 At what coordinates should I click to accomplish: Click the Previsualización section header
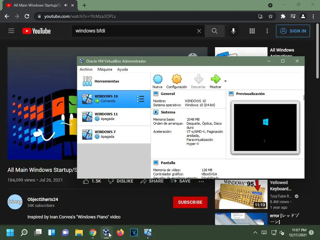250,94
